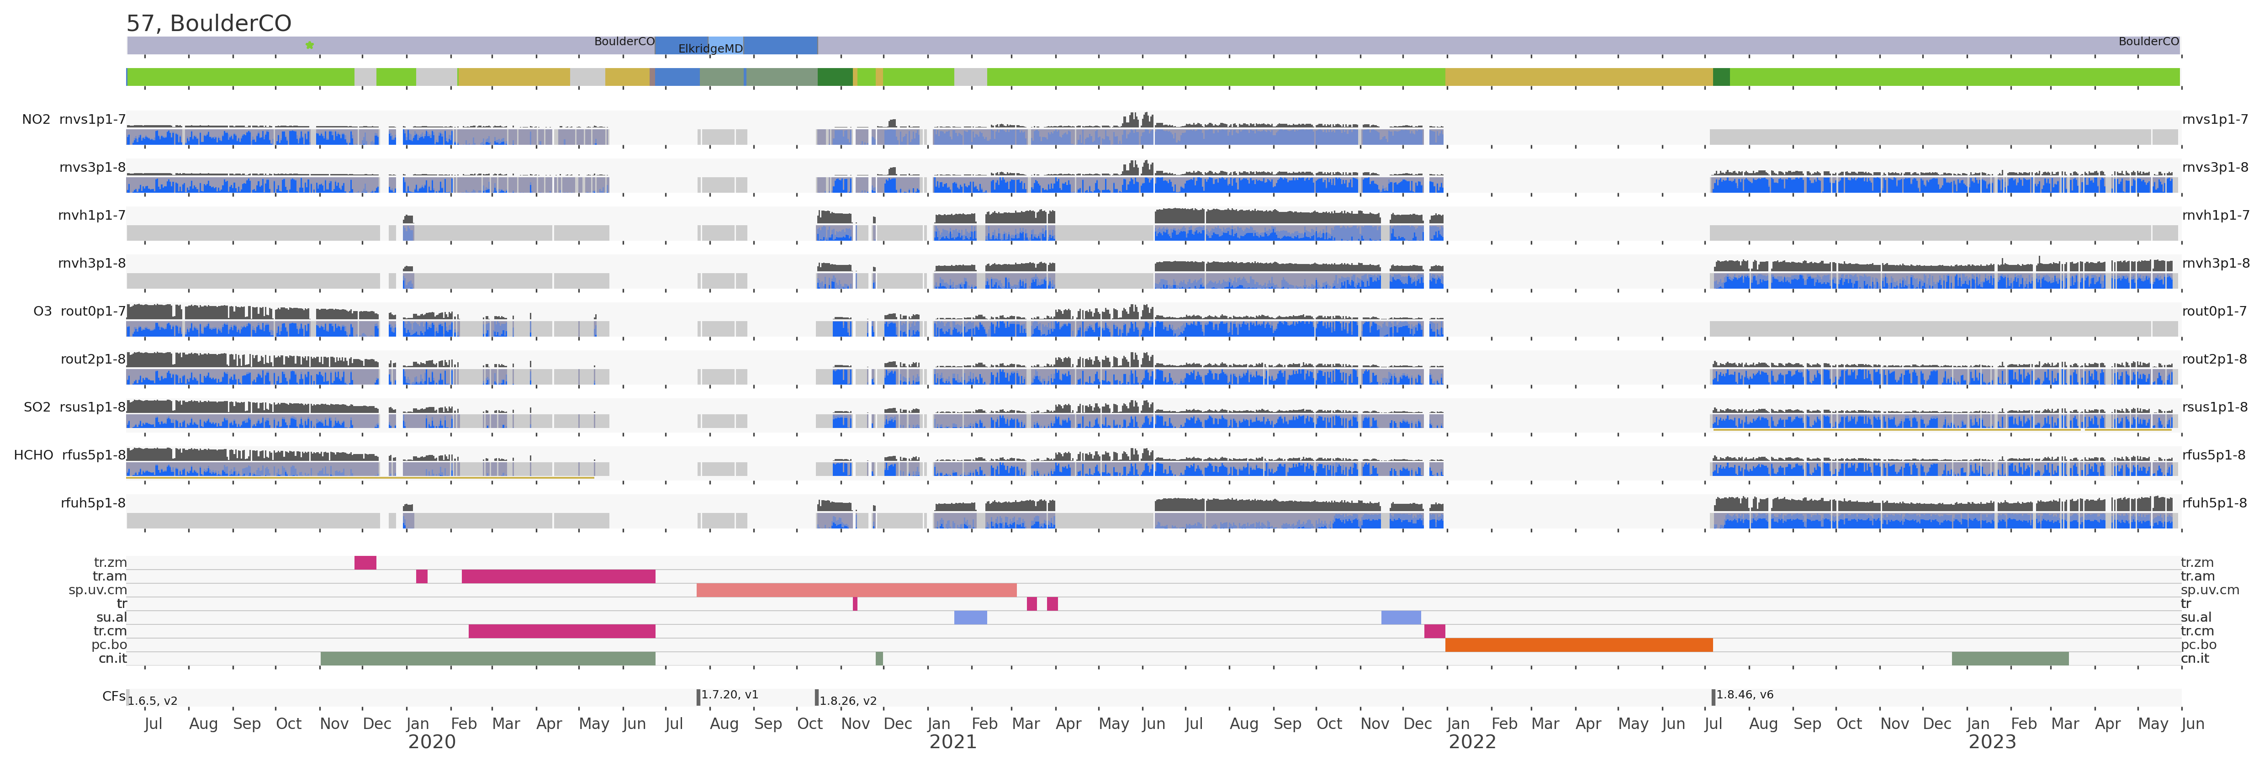
Task: Click the cn.it green bar in early 2023
Action: click(x=2010, y=659)
